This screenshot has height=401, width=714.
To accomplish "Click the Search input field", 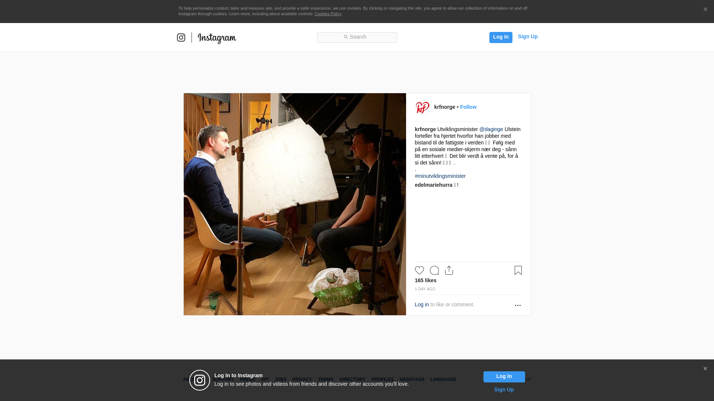I will (357, 37).
